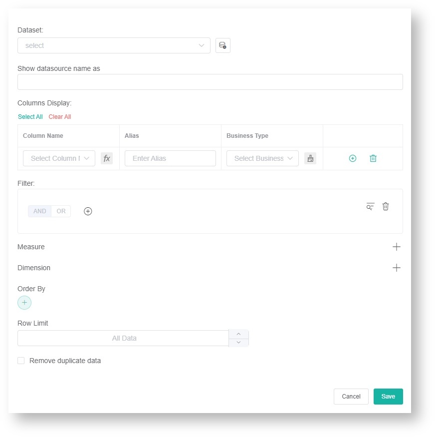The image size is (435, 437).
Task: Add a filter condition with the plus icon
Action: point(88,211)
